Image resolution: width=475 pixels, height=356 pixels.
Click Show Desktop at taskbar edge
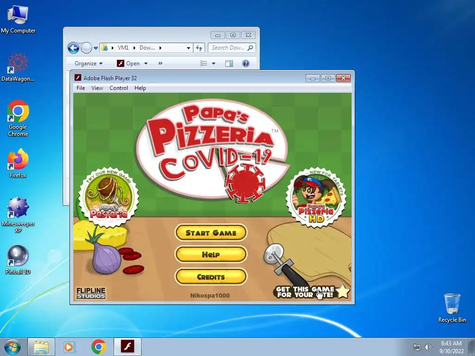[x=472, y=347]
